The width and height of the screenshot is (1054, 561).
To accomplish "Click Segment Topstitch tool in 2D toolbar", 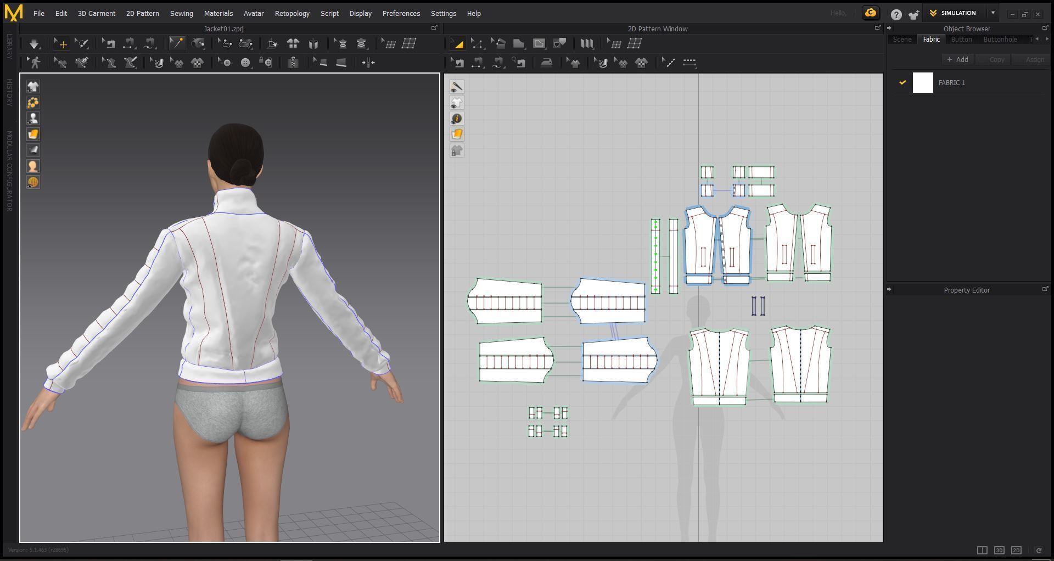I will [689, 63].
